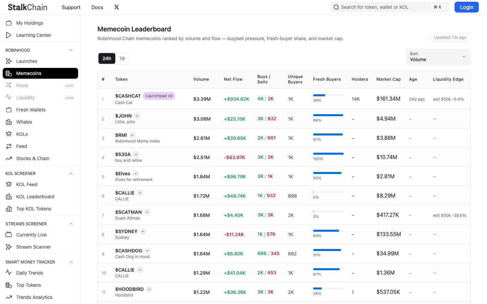Click the $HOODBIRD token name
This screenshot has width=487, height=304.
(x=130, y=289)
